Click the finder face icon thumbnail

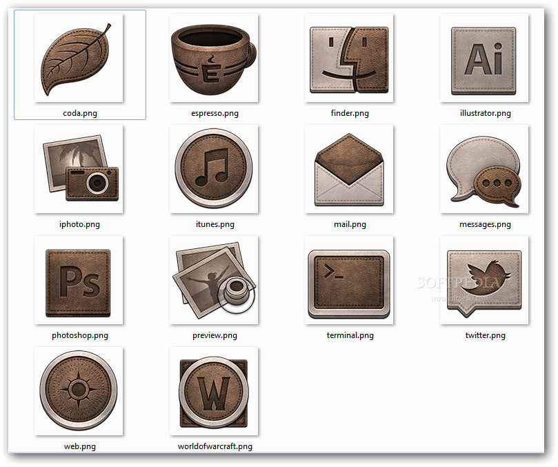point(349,59)
